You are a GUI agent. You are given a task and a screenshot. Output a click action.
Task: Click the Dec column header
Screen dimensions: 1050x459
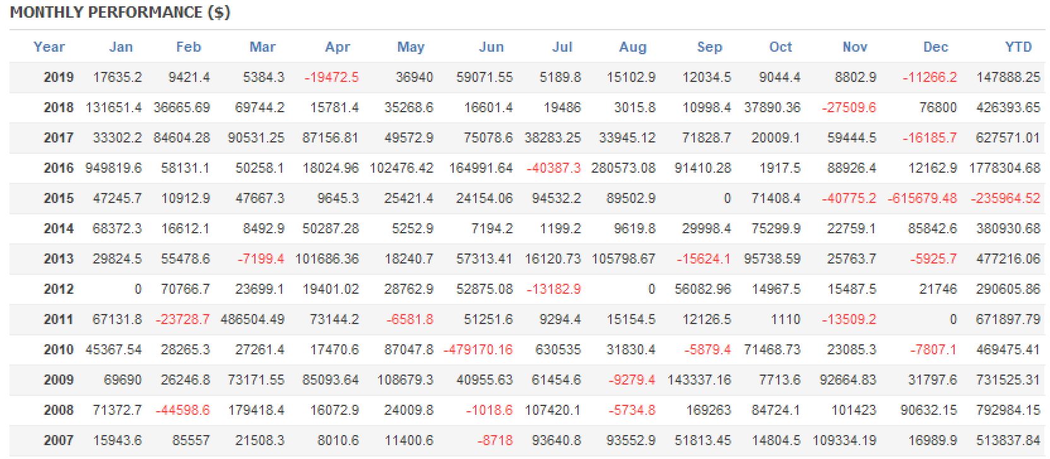935,47
